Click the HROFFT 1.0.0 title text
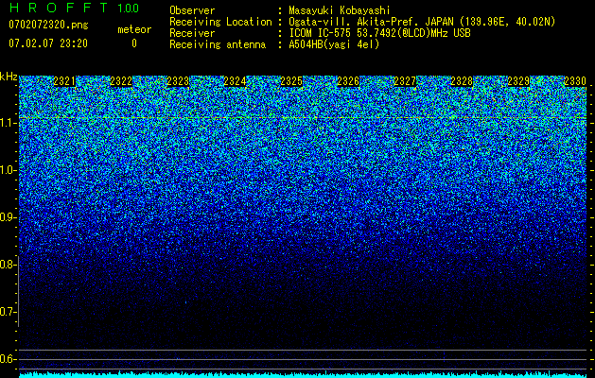The width and height of the screenshot is (595, 378). [74, 8]
